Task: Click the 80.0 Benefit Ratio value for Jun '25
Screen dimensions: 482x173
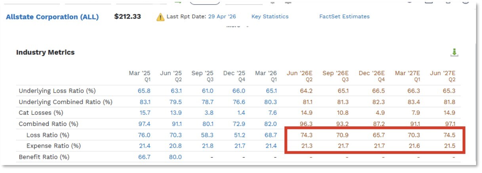Action: [x=176, y=157]
